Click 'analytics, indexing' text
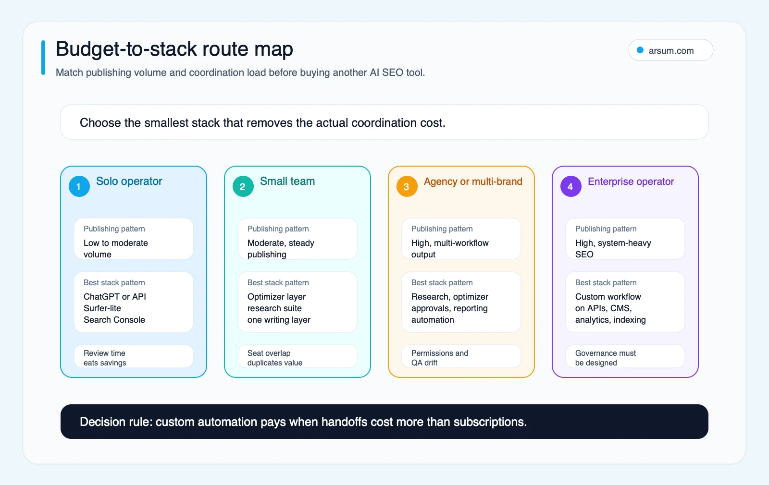 [610, 320]
